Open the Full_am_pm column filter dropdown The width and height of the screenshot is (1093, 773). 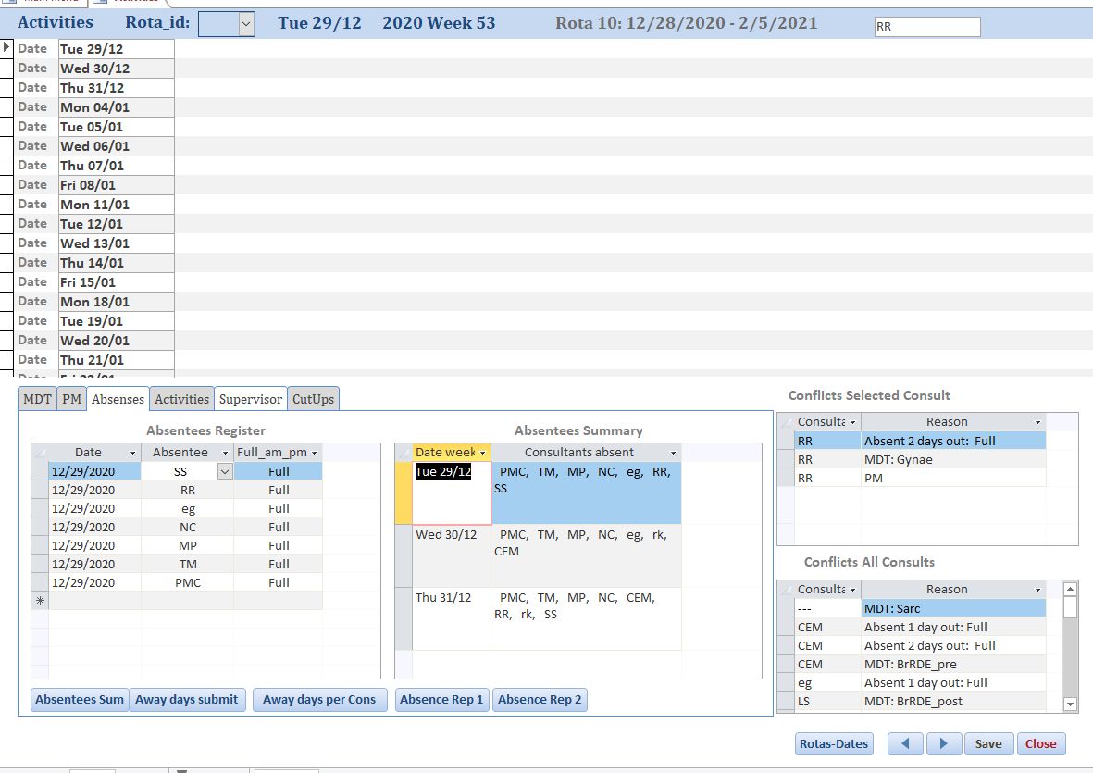pos(315,453)
